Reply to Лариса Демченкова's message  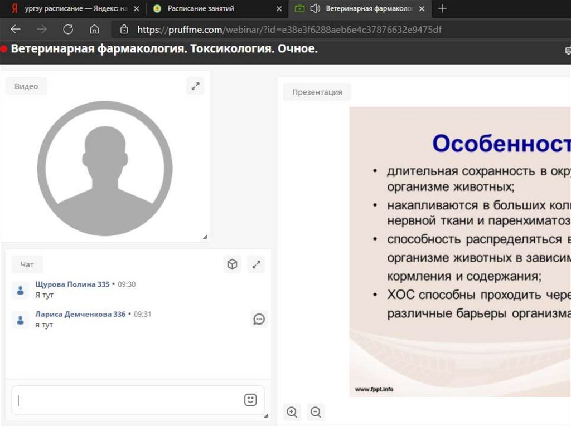coord(259,319)
